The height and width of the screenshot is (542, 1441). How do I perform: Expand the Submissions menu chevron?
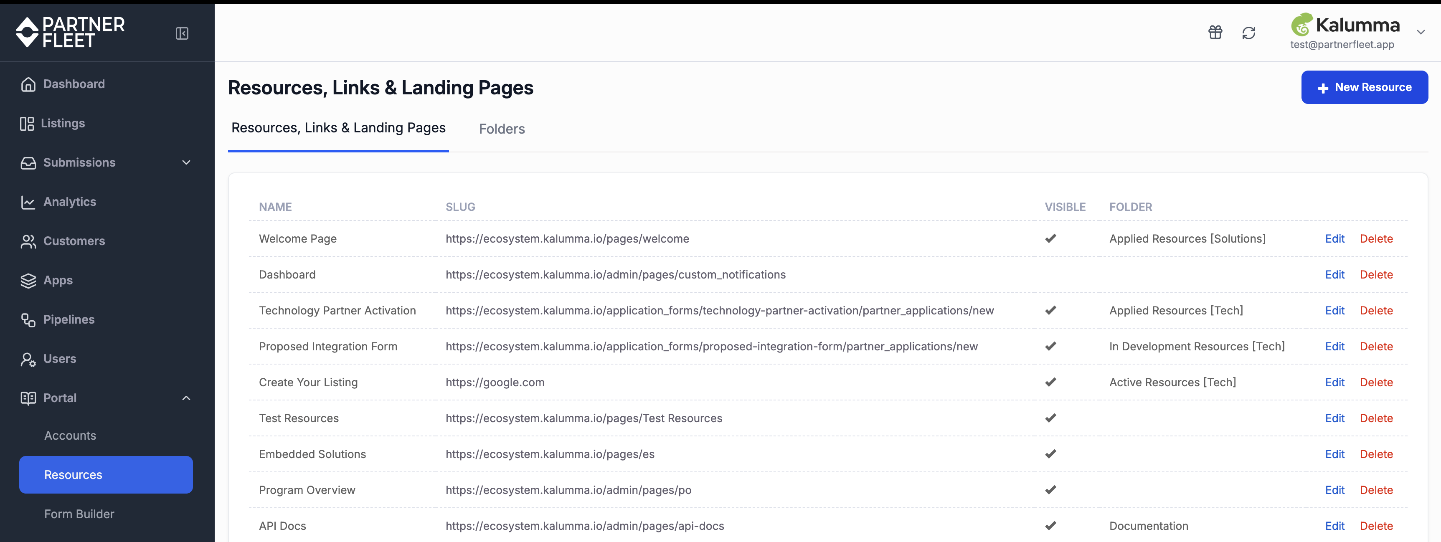point(186,163)
